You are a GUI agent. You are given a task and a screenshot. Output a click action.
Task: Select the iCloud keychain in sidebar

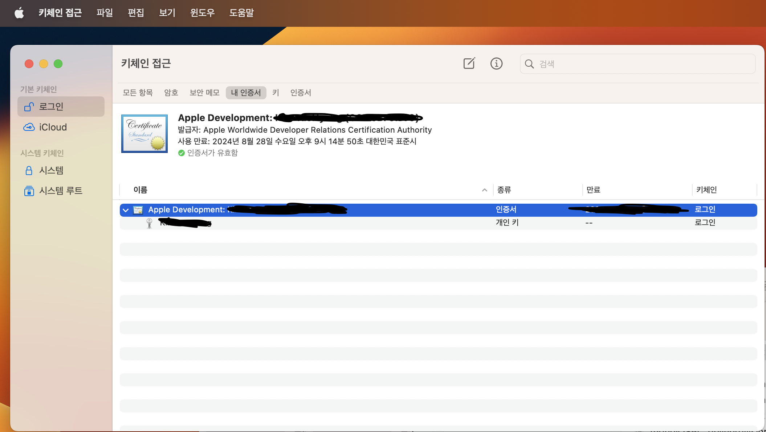(53, 127)
